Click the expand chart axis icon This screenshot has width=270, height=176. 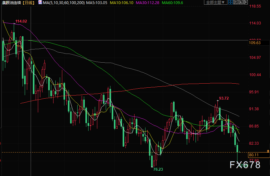click(241, 2)
